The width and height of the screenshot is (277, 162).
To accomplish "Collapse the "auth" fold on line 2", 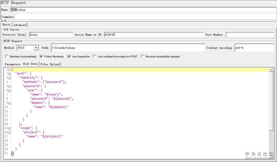I will point(9,74).
